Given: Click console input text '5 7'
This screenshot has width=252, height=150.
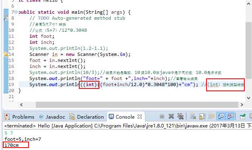Looking at the screenshot, I should pyautogui.click(x=9, y=133).
